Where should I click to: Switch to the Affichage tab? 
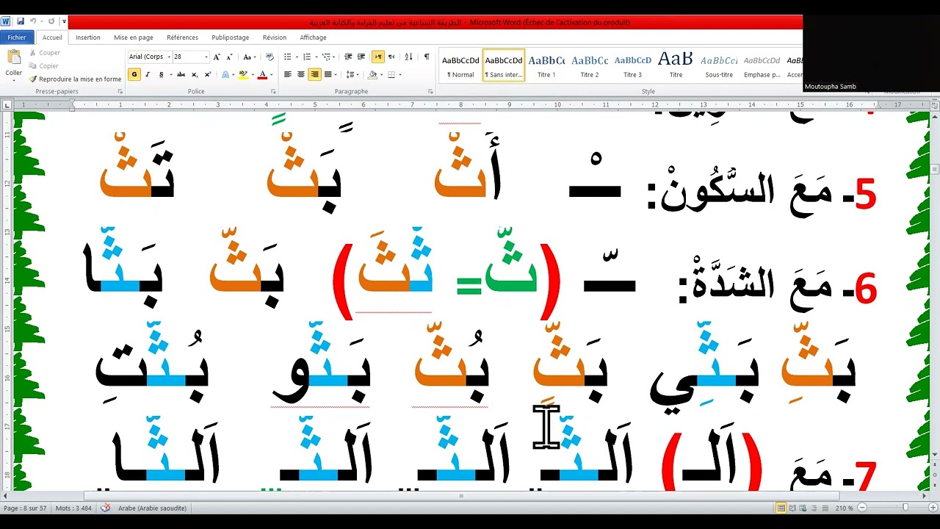point(314,37)
